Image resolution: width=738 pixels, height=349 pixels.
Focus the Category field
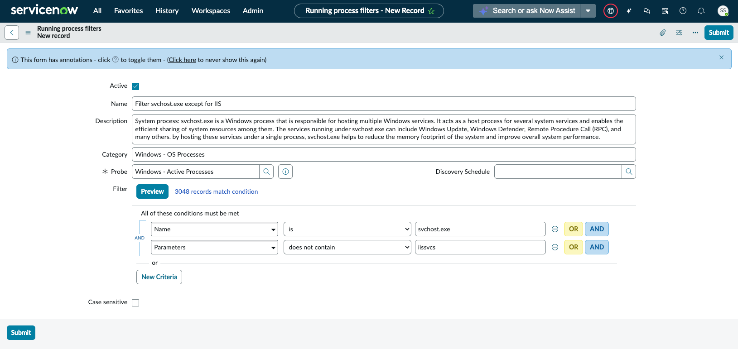click(384, 154)
